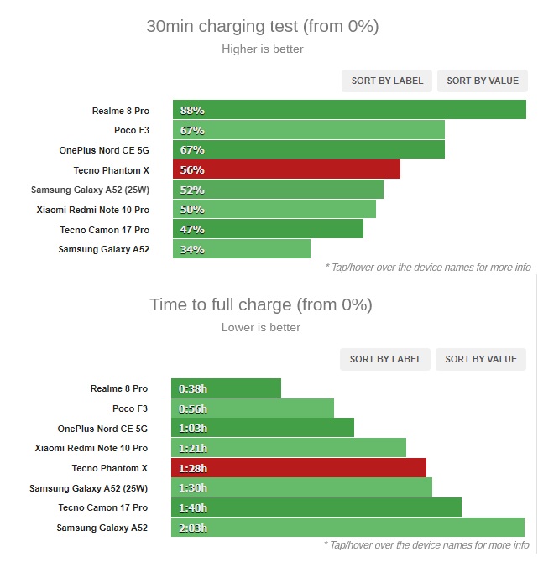Image resolution: width=538 pixels, height=562 pixels.
Task: Select Poco F3 label in full charge chart
Action: (x=130, y=408)
